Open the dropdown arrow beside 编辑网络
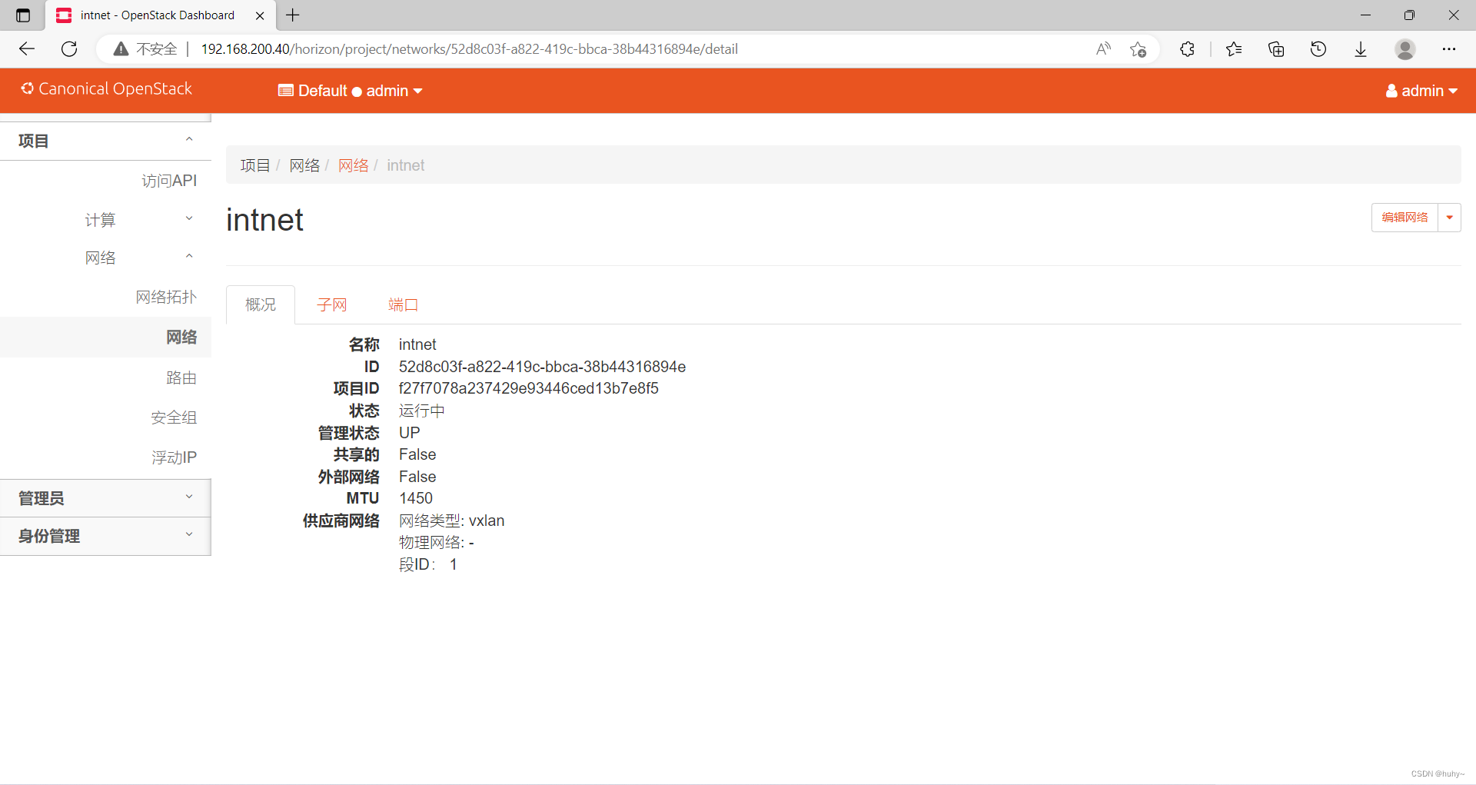 1449,218
